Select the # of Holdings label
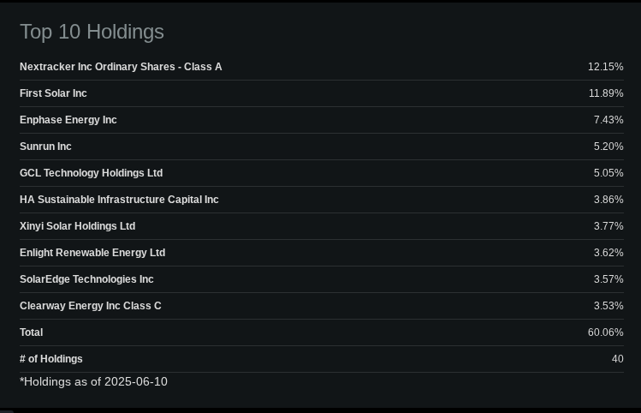Viewport: 641px width, 413px height. [51, 359]
